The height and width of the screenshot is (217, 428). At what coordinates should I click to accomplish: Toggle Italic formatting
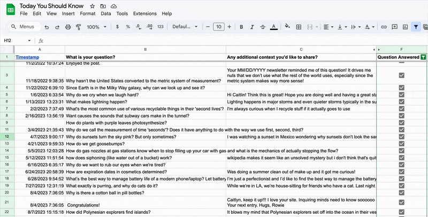tap(252, 27)
